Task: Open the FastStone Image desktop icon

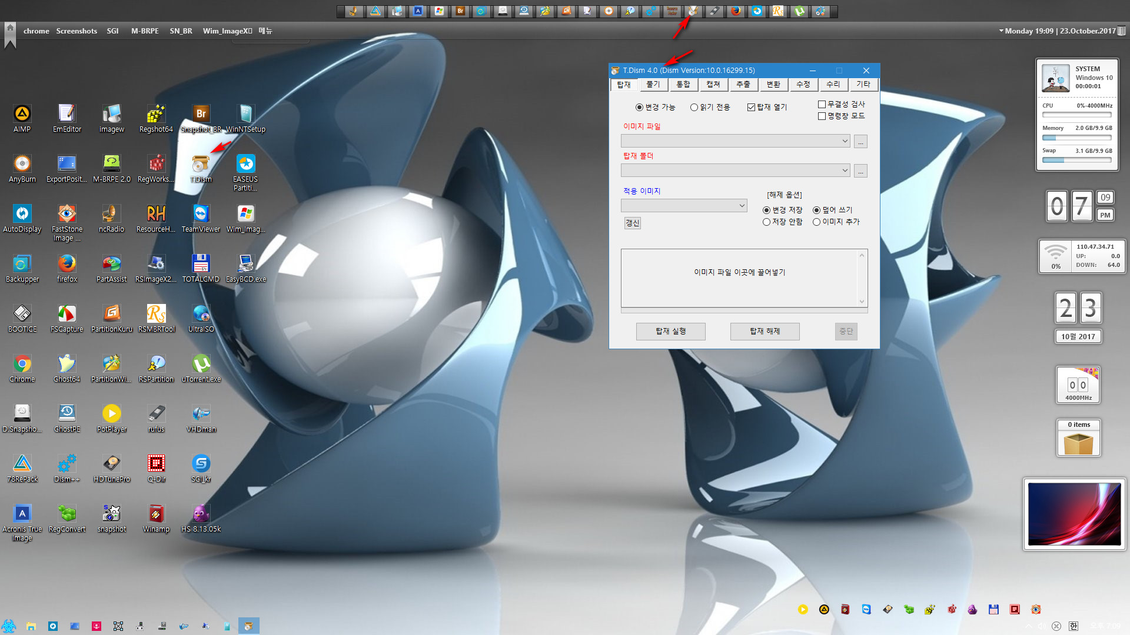Action: point(67,222)
